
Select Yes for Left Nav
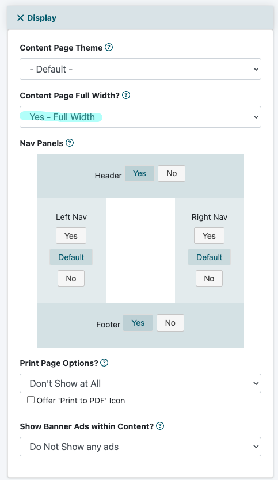[x=71, y=236]
